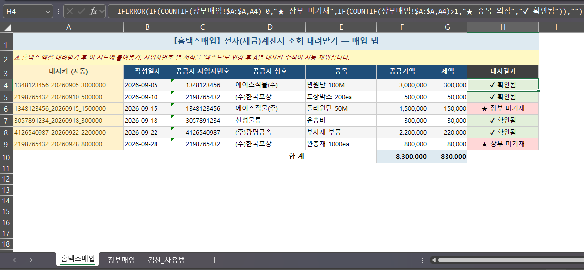584x270 pixels.
Task: Select cell 1348123456_20260905_3000000
Action: pyautogui.click(x=69, y=85)
